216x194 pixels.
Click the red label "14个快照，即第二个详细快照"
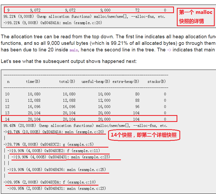coord(144,135)
